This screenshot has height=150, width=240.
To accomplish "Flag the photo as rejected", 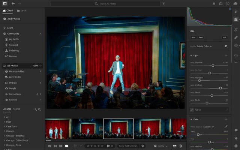I will (x=112, y=146).
